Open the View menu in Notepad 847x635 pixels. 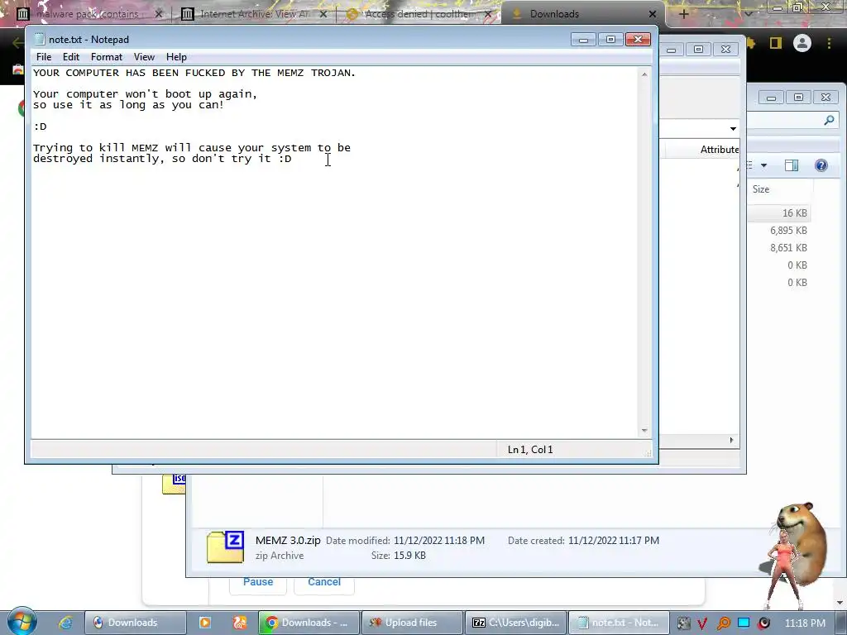point(144,57)
